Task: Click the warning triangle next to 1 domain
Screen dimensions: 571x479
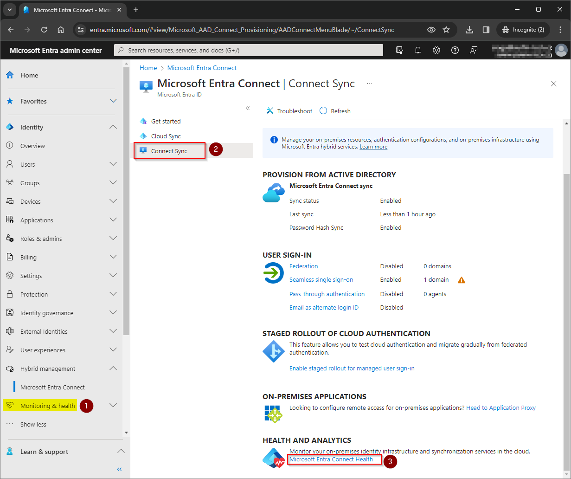Action: click(x=462, y=280)
